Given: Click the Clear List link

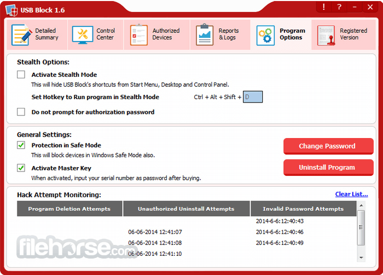Looking at the screenshot, I should coord(351,194).
